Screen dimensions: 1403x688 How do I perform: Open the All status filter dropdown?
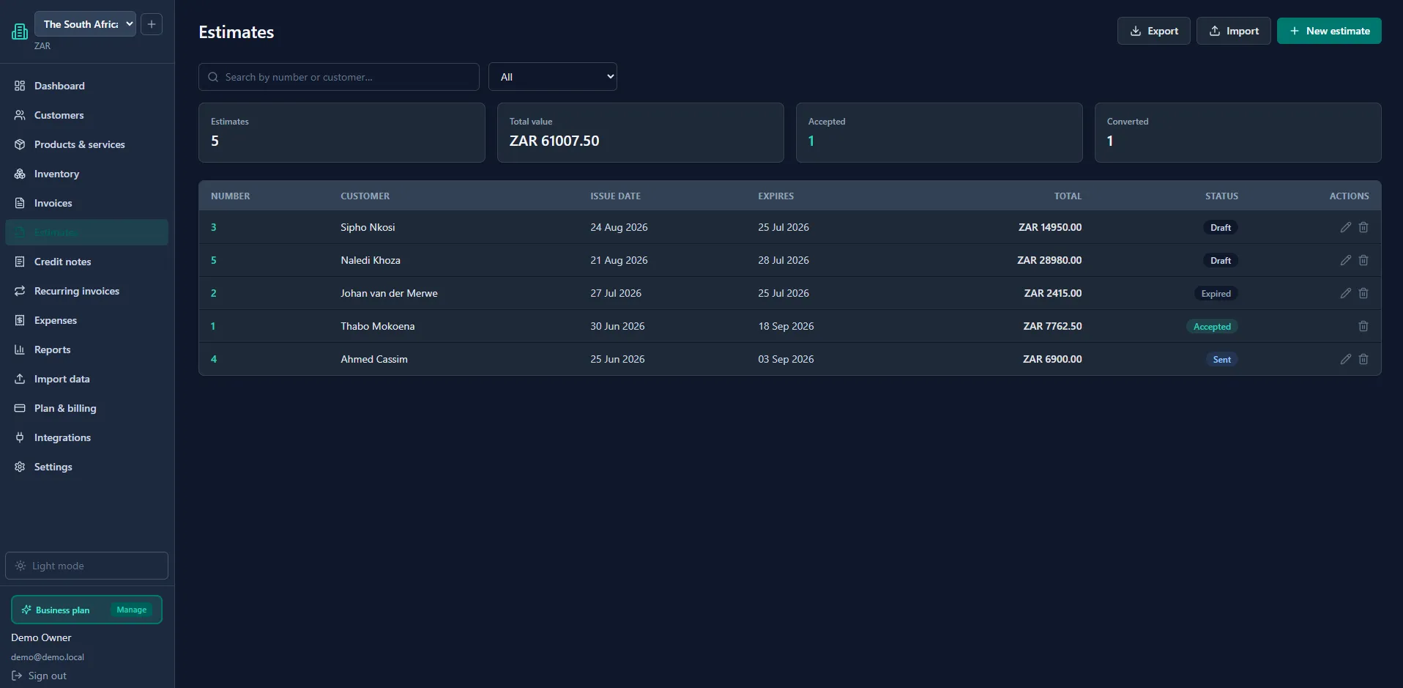click(553, 77)
